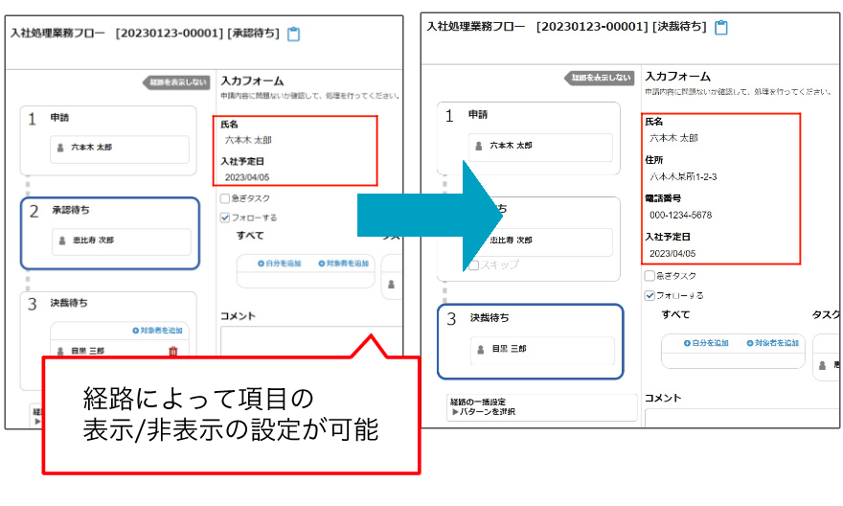Select step 1 申請 card in right window
This screenshot has width=843, height=506.
click(529, 138)
